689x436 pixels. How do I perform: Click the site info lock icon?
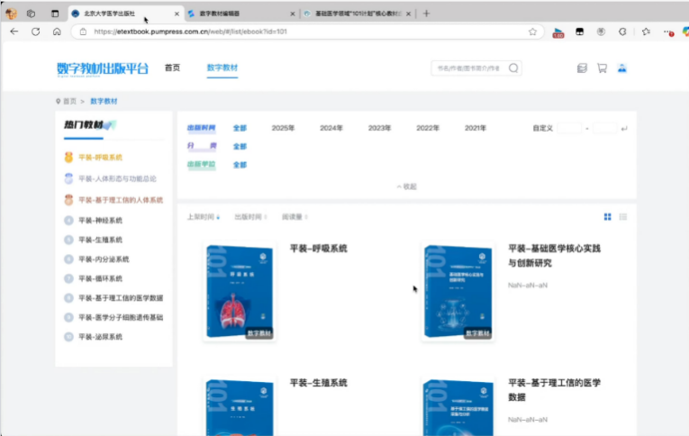(x=83, y=32)
